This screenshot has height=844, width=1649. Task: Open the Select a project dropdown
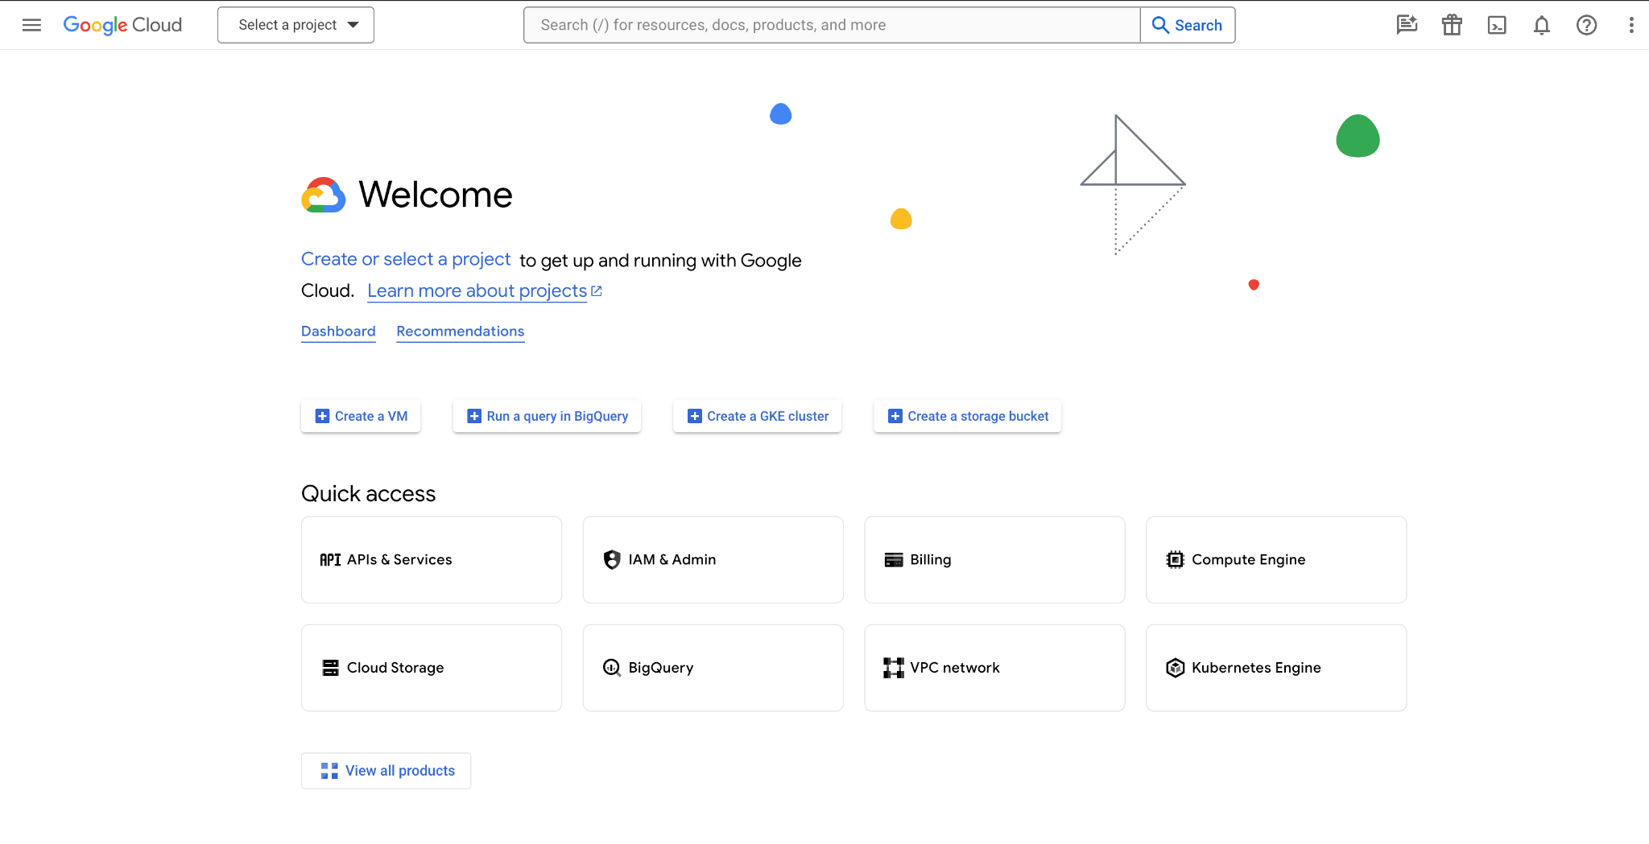(295, 25)
